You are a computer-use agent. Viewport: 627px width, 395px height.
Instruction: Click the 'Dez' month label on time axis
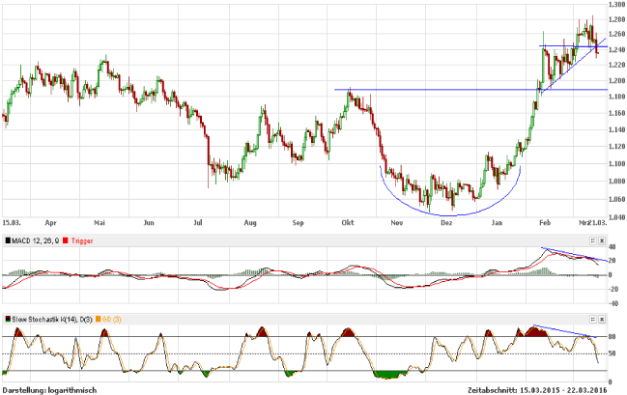pyautogui.click(x=446, y=222)
